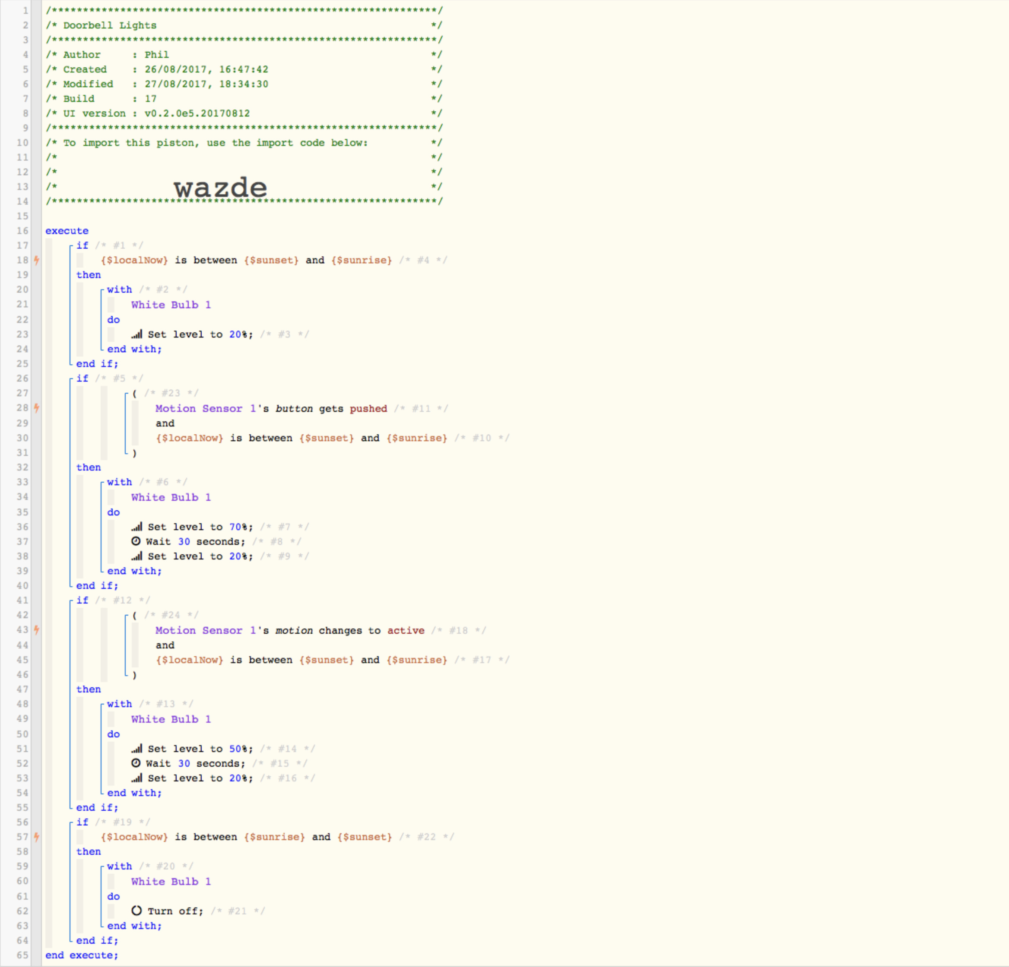Image resolution: width=1009 pixels, height=967 pixels.
Task: Click the 'if' keyword of statement #12
Action: point(82,600)
